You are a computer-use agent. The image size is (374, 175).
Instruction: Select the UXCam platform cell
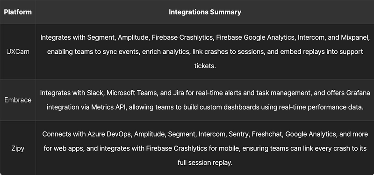[18, 51]
